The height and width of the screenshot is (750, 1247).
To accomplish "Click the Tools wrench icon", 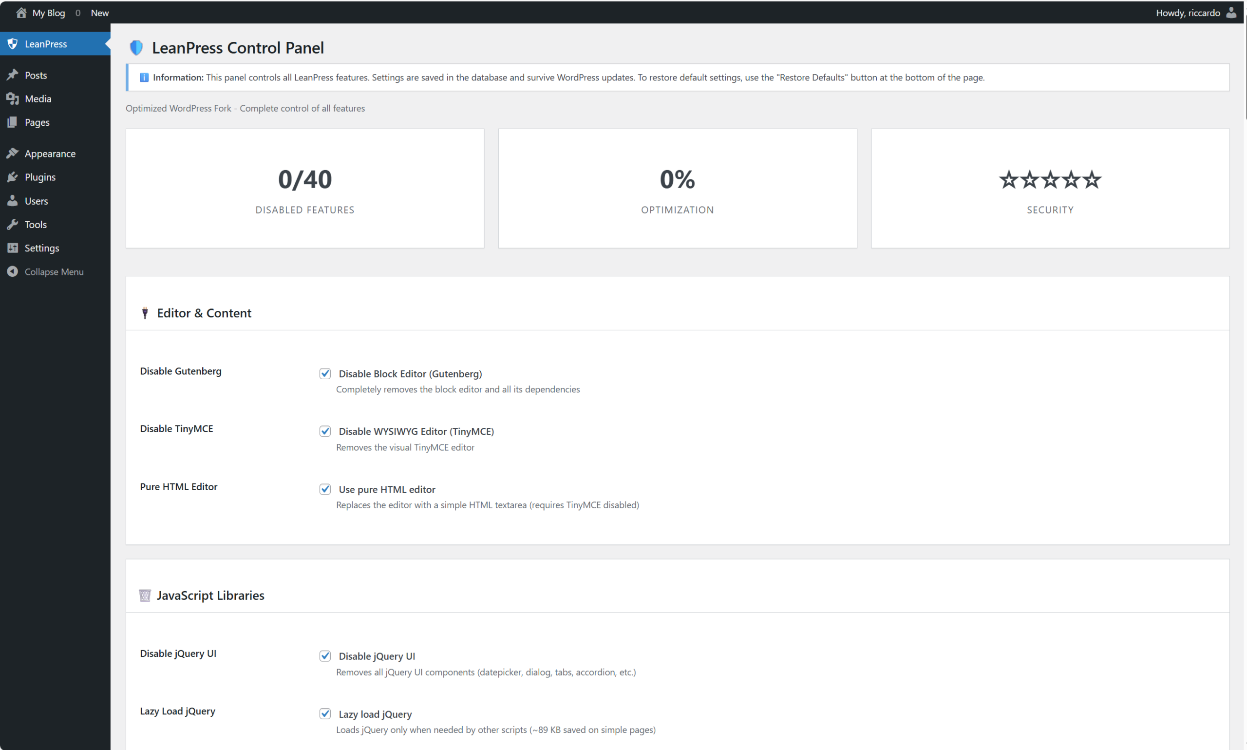I will [x=13, y=224].
